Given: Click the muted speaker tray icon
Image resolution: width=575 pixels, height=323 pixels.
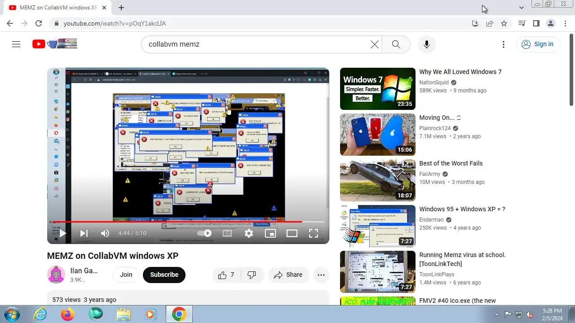Looking at the screenshot, I should [x=530, y=314].
